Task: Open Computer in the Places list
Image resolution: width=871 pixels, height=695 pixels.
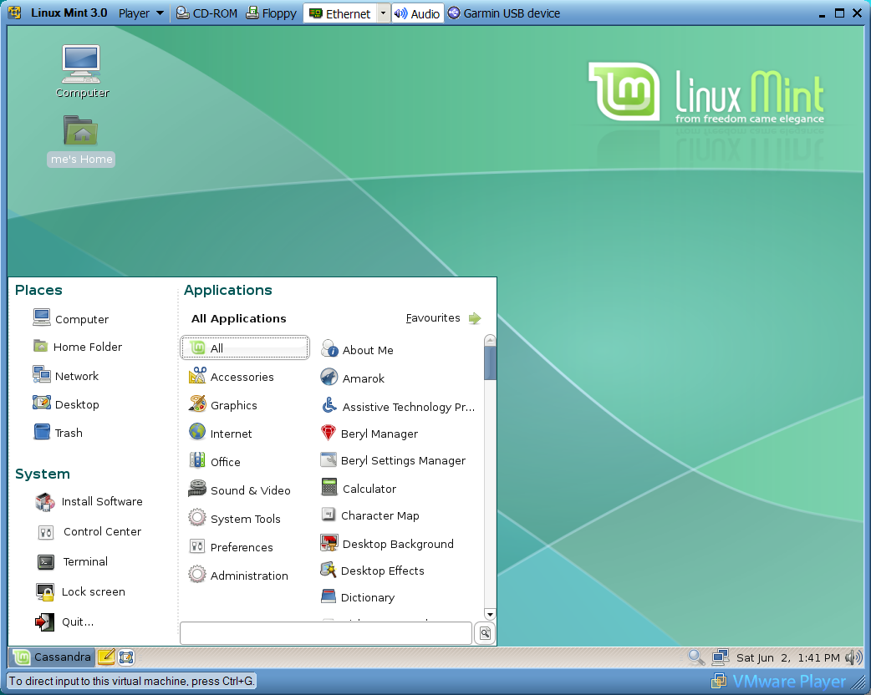Action: click(x=70, y=318)
